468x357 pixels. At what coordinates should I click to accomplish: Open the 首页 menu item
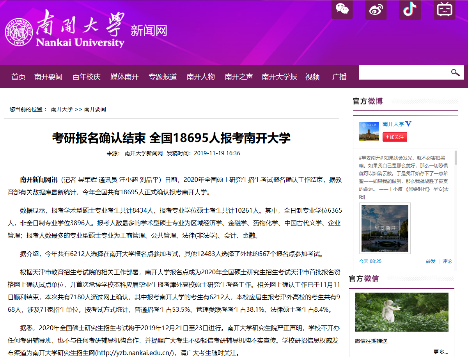point(18,77)
